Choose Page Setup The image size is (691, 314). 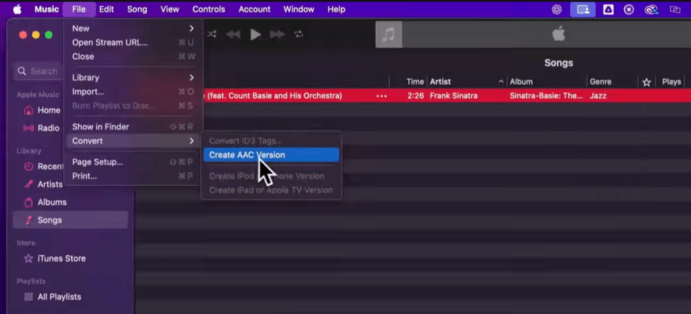click(x=133, y=162)
